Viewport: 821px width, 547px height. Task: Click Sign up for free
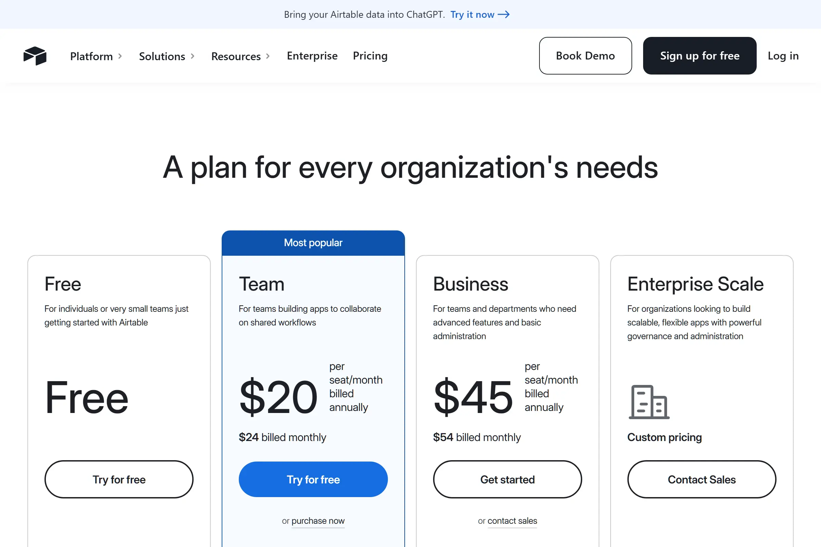[x=700, y=55]
